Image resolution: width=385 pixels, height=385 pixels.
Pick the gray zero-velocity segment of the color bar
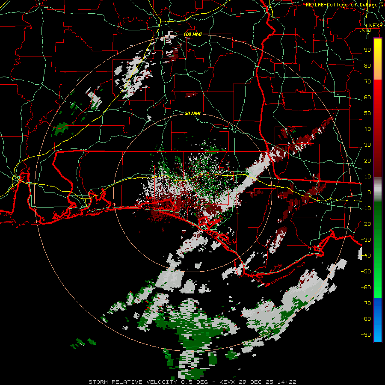pyautogui.click(x=378, y=190)
